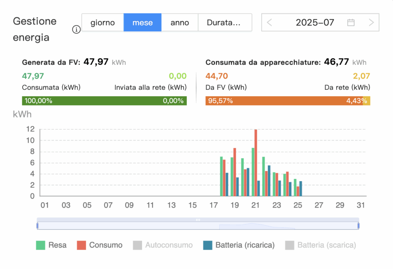Click the tallest bar on day 21
The height and width of the screenshot is (269, 393).
[x=255, y=161]
